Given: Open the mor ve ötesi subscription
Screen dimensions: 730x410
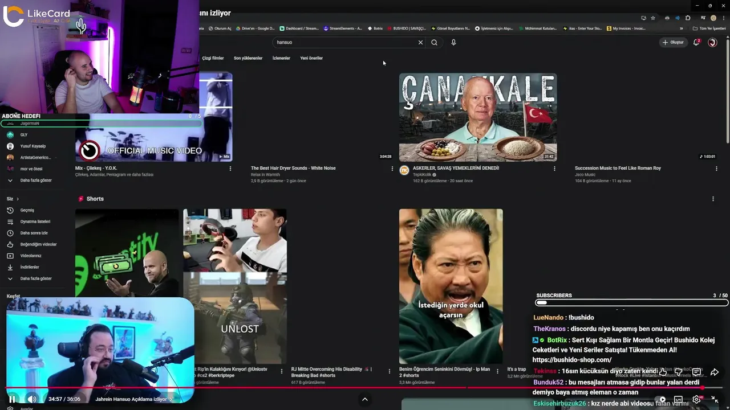Looking at the screenshot, I should [x=31, y=169].
